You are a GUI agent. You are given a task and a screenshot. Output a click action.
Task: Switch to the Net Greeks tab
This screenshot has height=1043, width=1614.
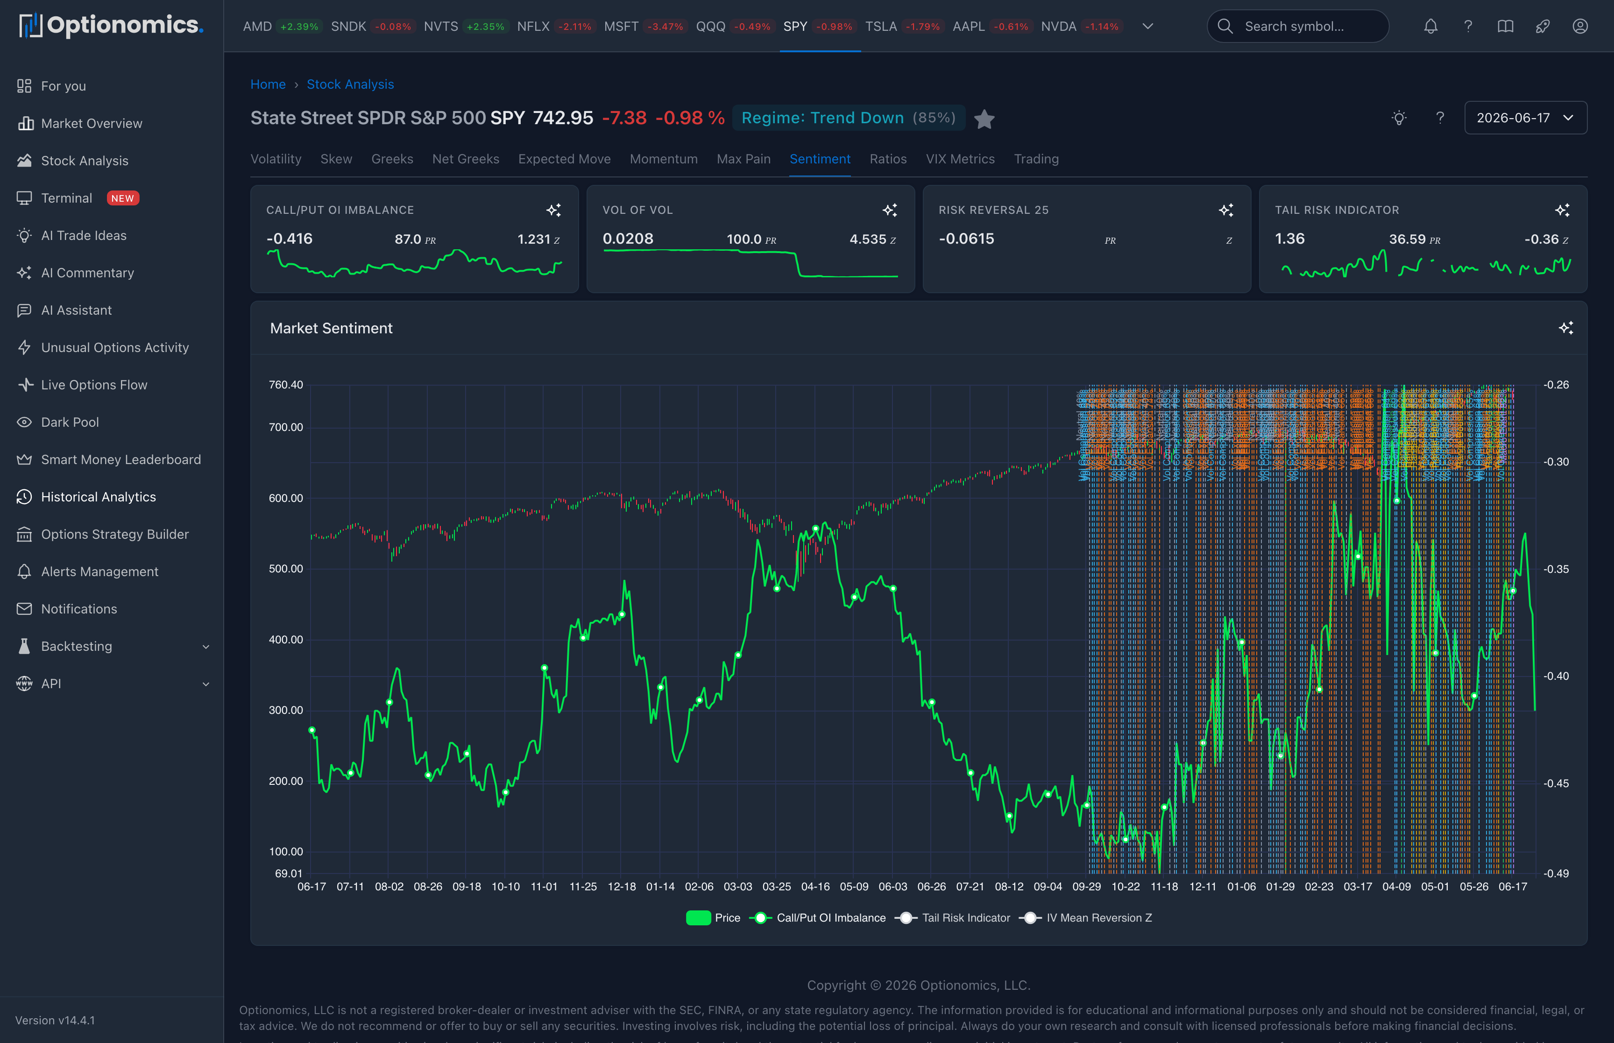[x=465, y=158]
